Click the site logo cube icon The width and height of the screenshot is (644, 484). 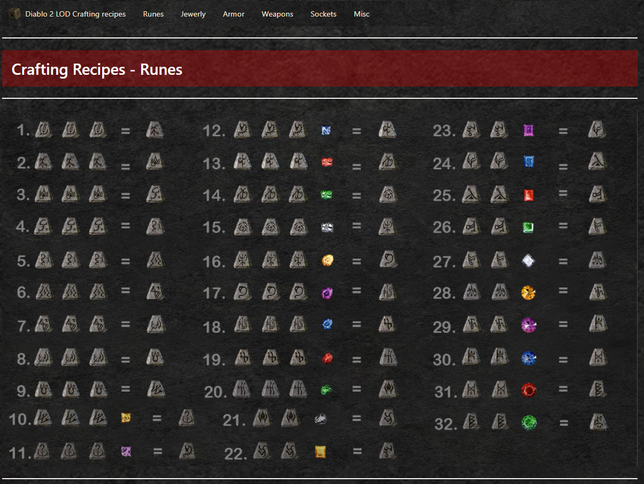tap(14, 14)
